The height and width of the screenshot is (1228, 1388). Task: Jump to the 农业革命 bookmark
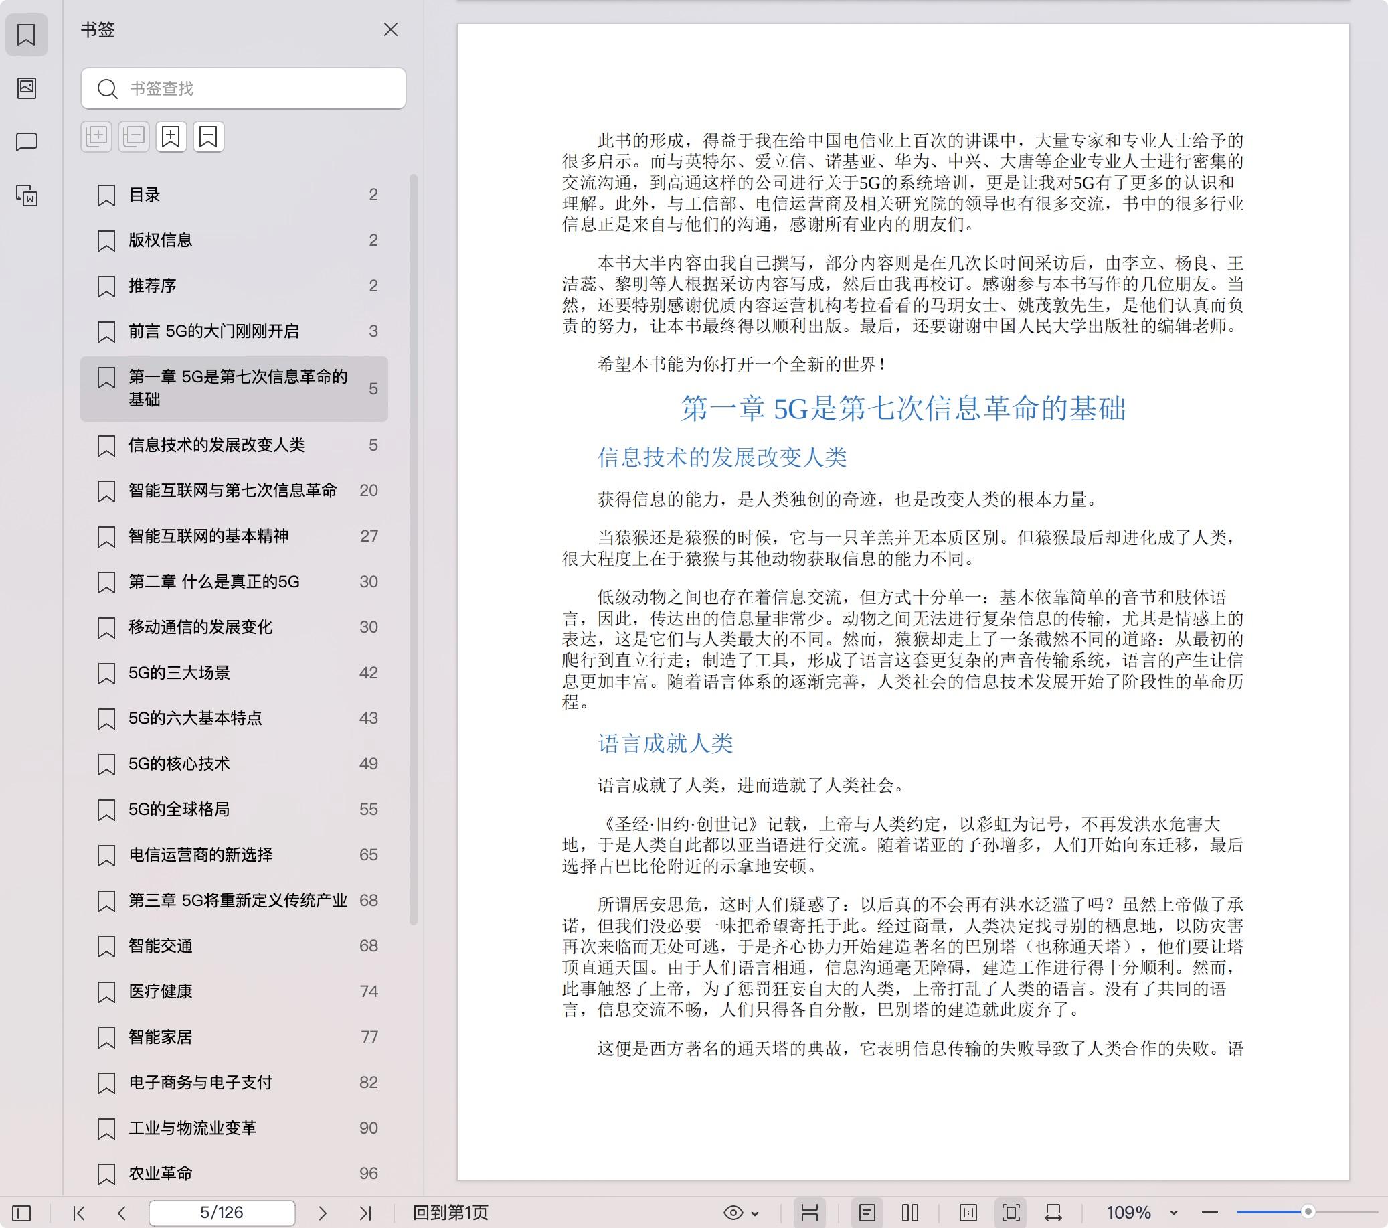234,1174
